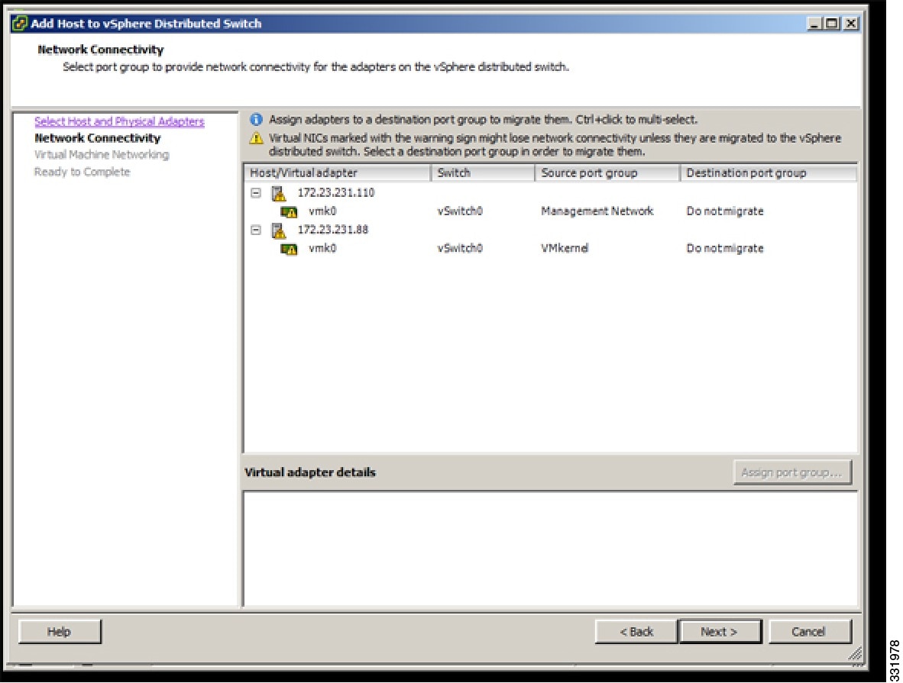This screenshot has width=903, height=683.
Task: Click the vSphere wizard title bar icon
Action: pyautogui.click(x=20, y=24)
